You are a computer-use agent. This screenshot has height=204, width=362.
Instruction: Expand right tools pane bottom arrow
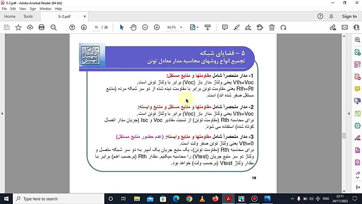[357, 187]
